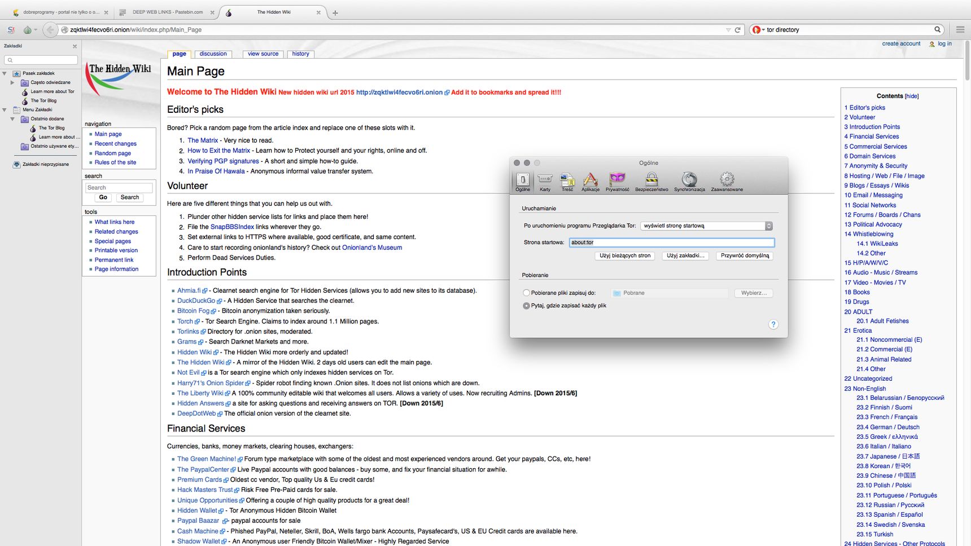
Task: Collapse the Menu Zakładki tree node
Action: 5,110
